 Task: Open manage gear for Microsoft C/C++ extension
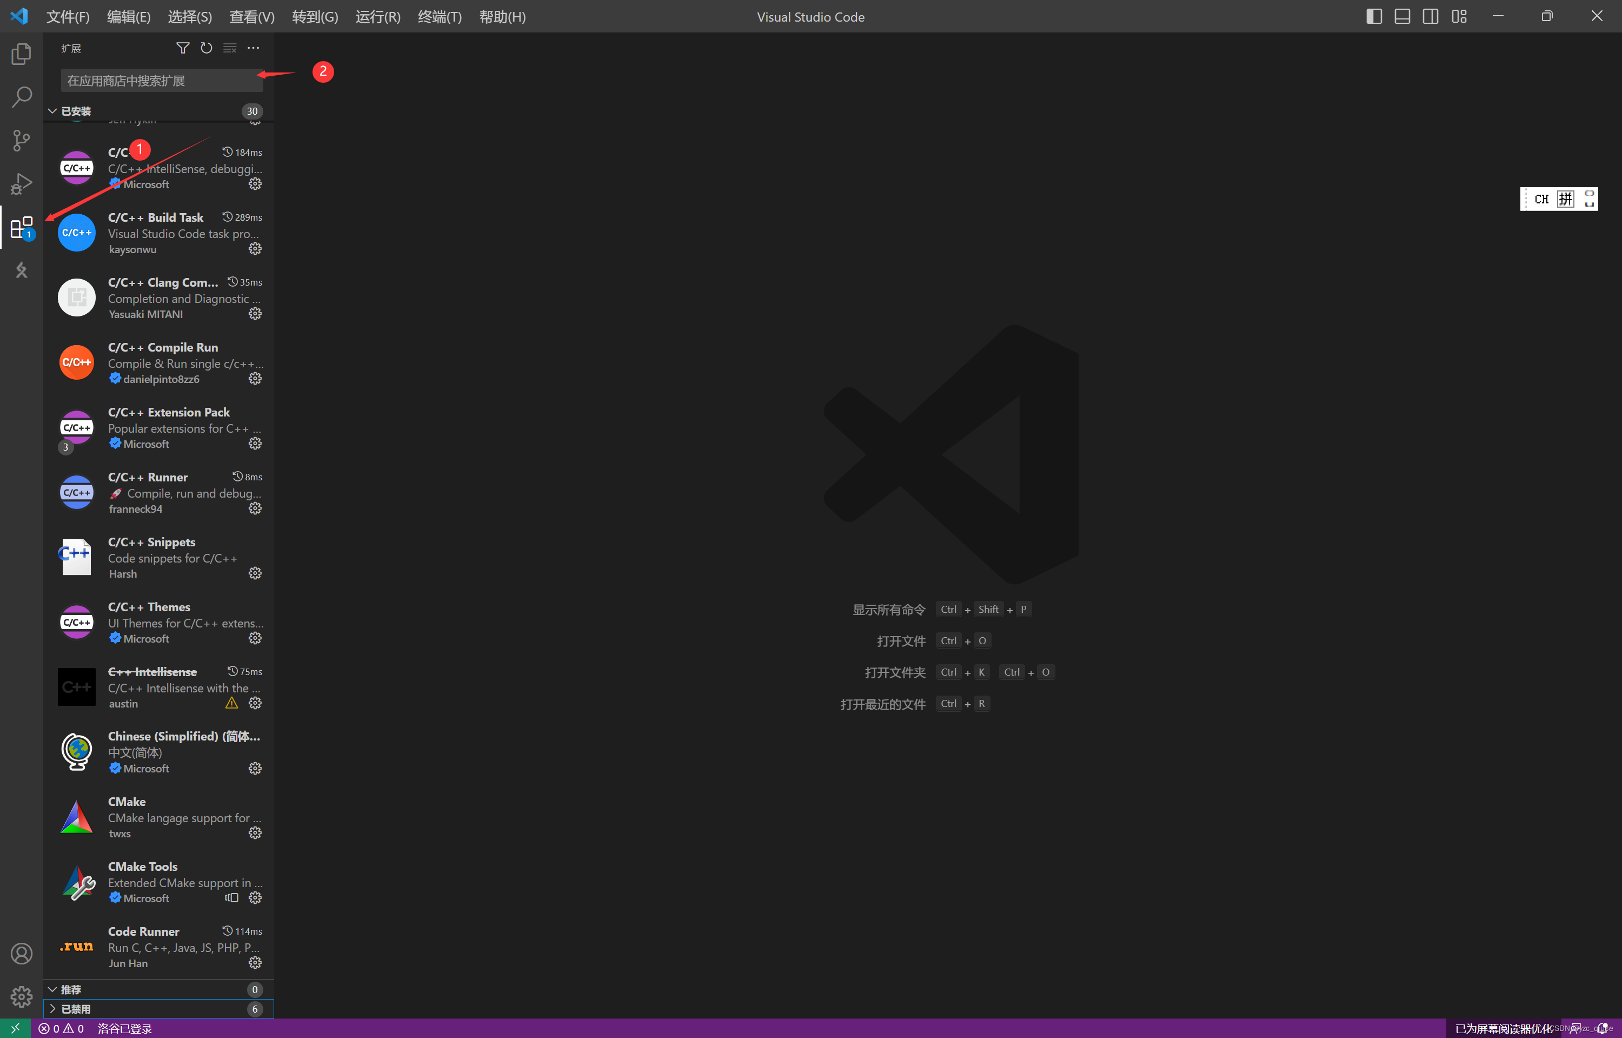[255, 184]
